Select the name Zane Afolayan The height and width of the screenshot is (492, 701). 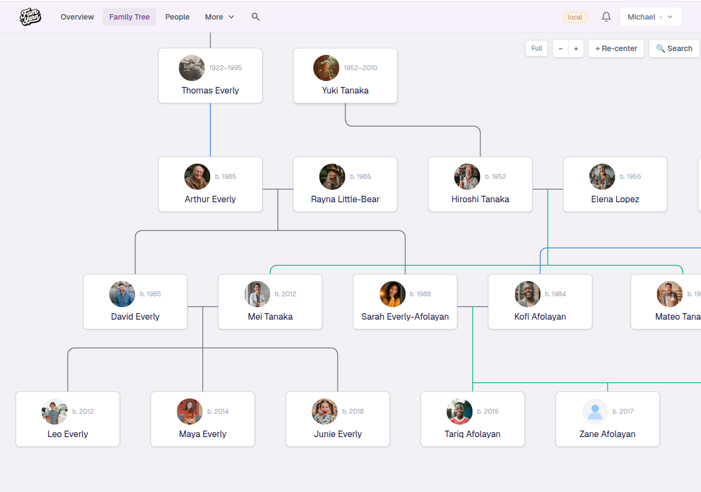pos(607,434)
